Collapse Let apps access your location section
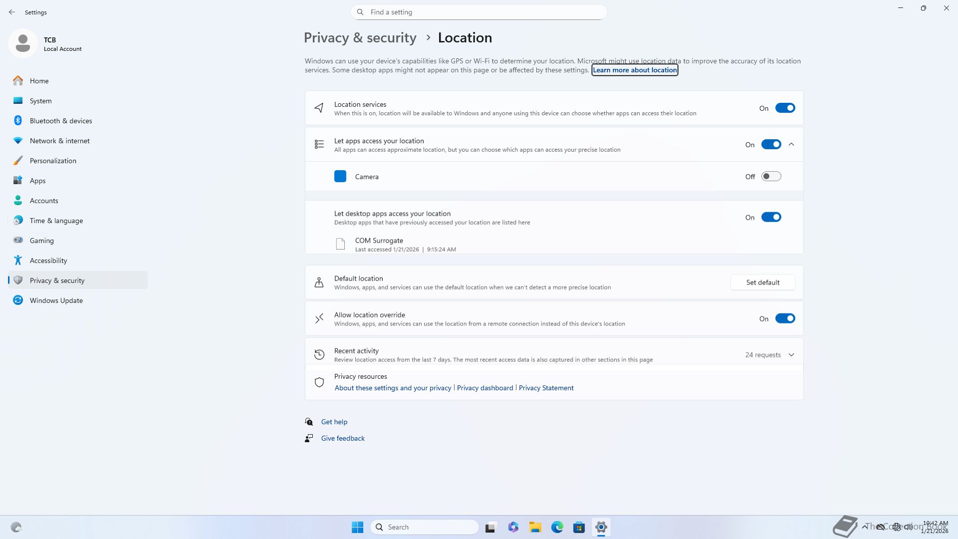 791,145
